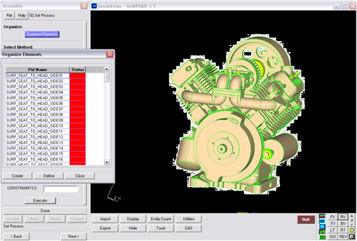Click the bottom green display mode icon
Screen dimensions: 357x241
322,237
